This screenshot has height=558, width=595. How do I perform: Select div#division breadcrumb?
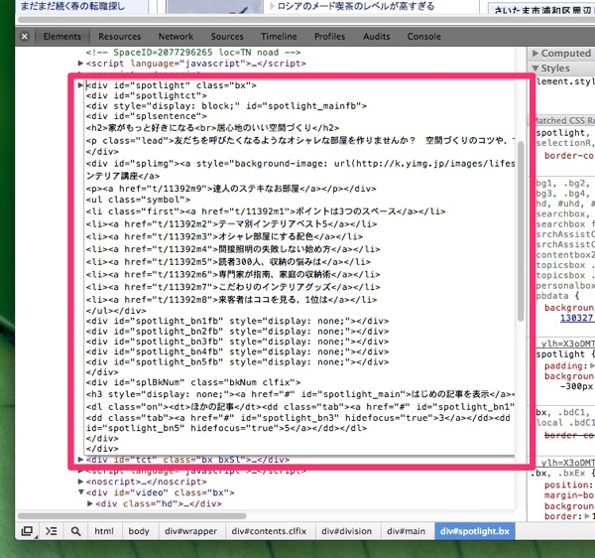tap(346, 531)
